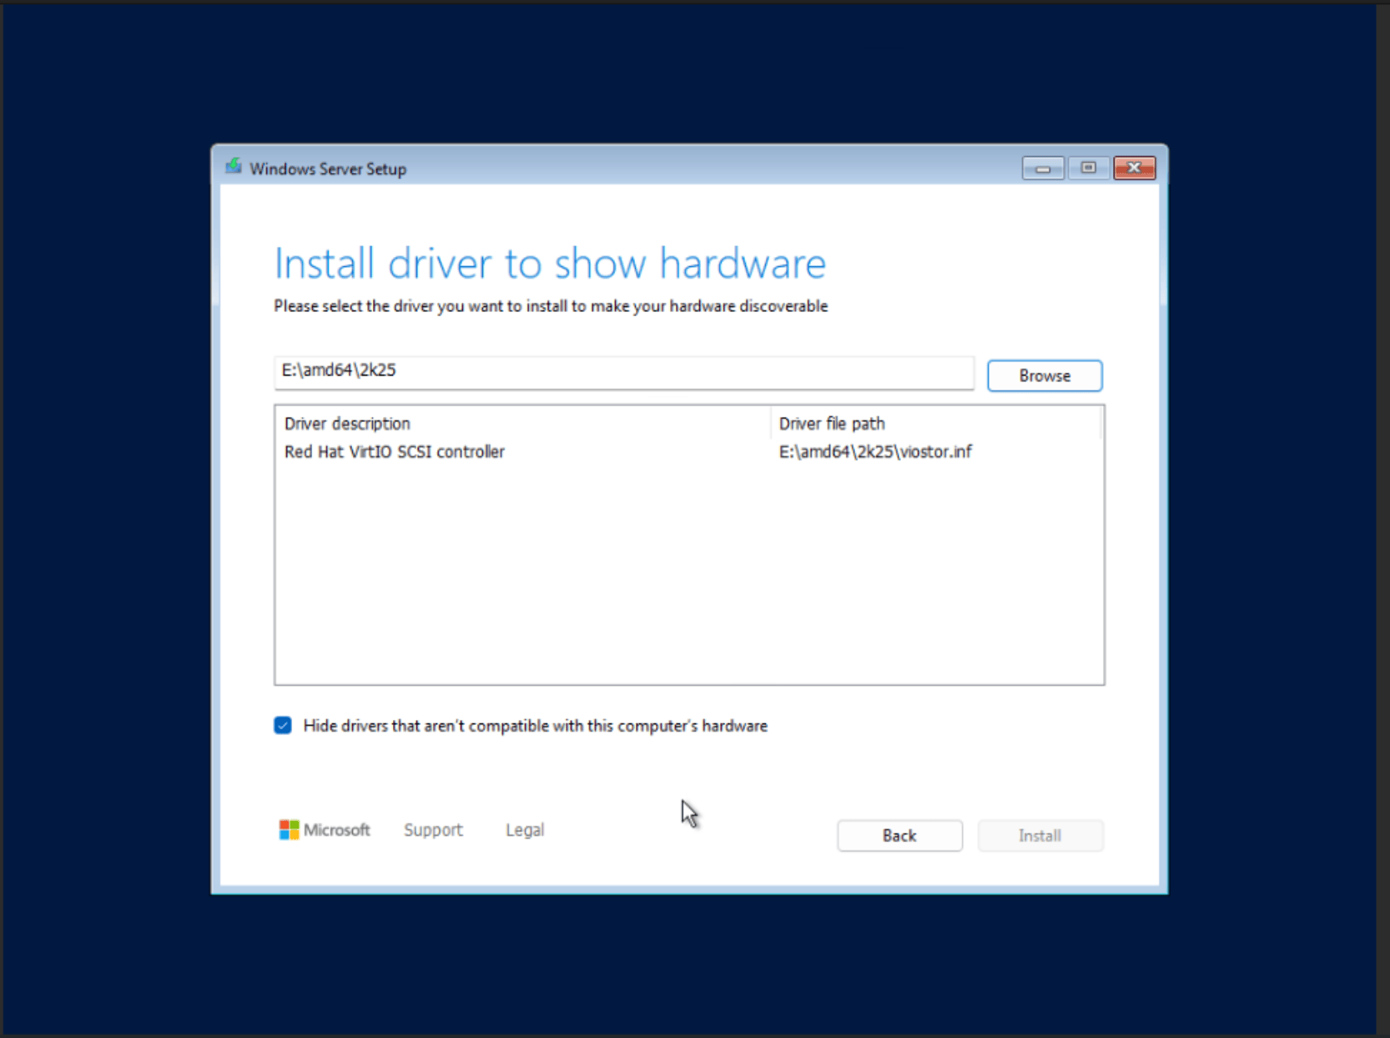Click the Driver file path column header

[x=831, y=423]
